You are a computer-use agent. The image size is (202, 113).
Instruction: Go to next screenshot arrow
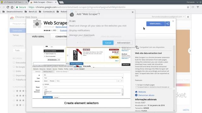coord(190,51)
